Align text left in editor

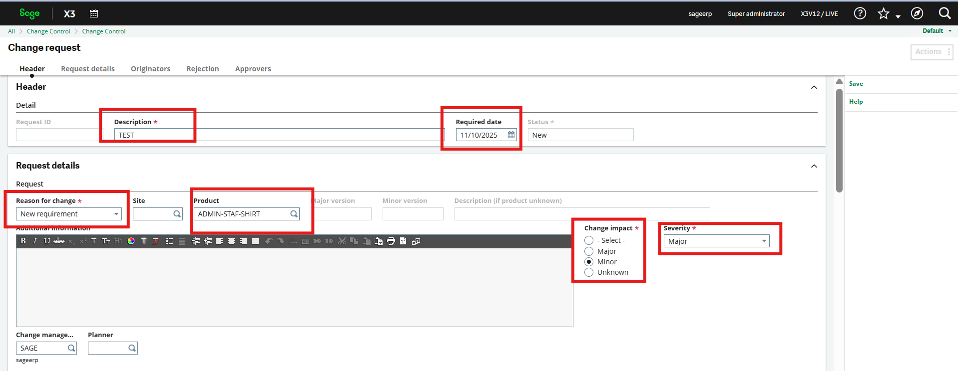coord(220,241)
